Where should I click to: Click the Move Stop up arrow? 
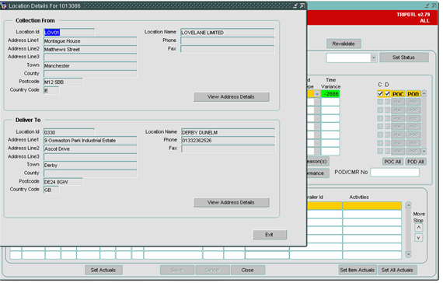[x=418, y=228]
